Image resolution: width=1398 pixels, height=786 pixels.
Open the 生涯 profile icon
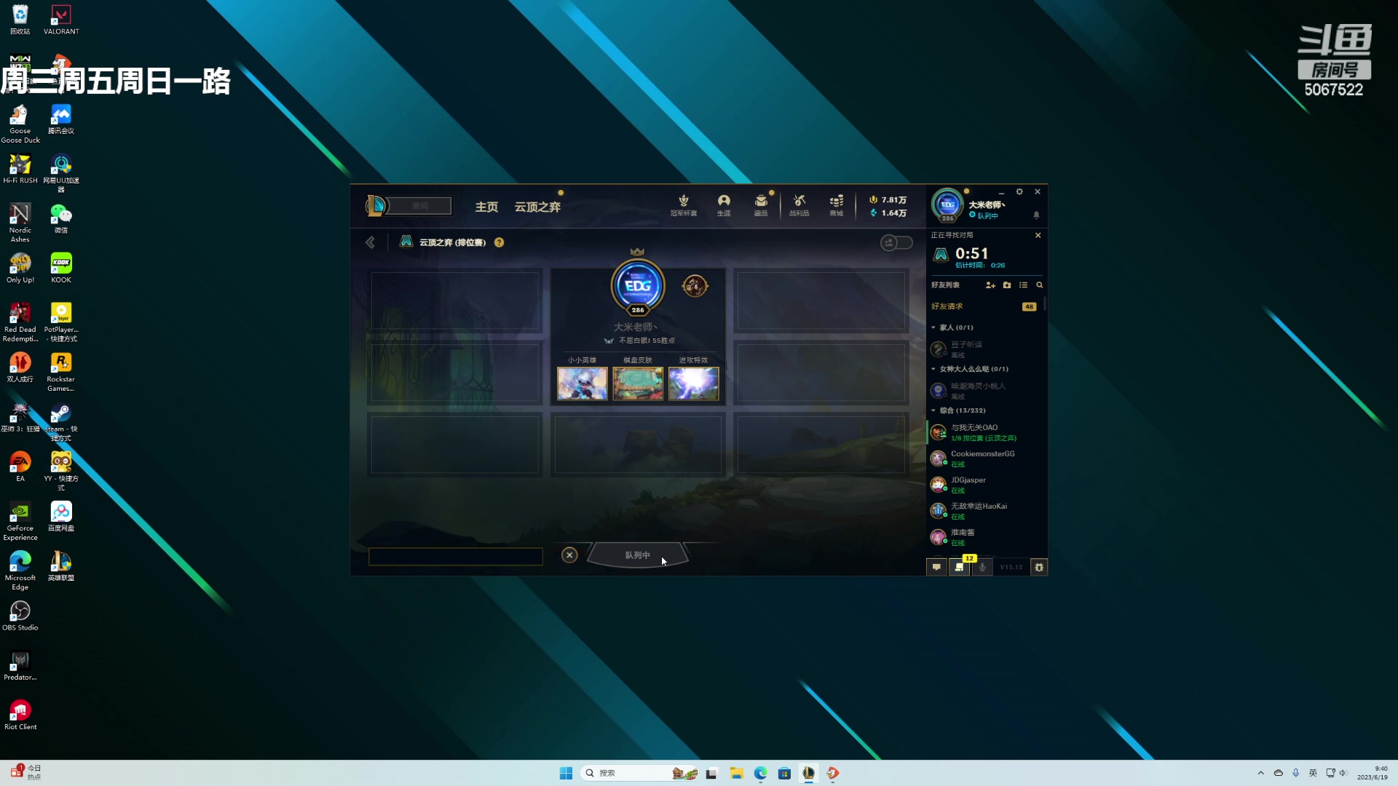724,205
